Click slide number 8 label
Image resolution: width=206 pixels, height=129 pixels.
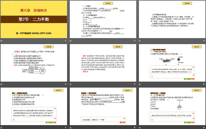[135, 128]
